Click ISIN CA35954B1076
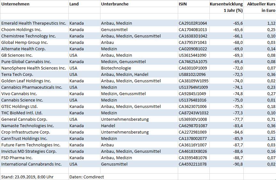This screenshot has width=276, height=180. coord(193,158)
